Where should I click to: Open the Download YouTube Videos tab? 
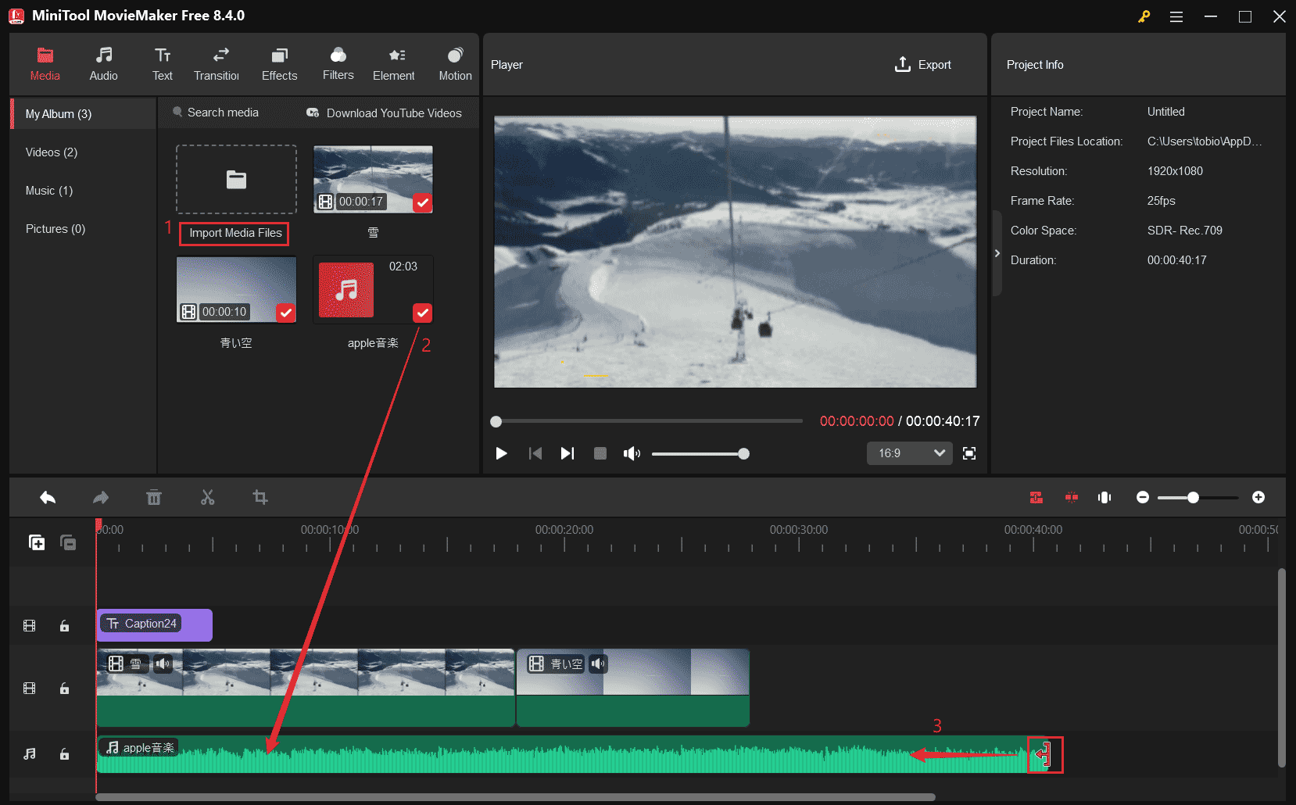coord(385,113)
